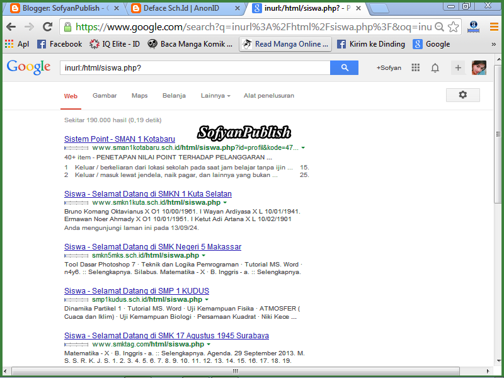Close the Deface Sch.Id tab
This screenshot has width=504, height=378.
point(238,9)
